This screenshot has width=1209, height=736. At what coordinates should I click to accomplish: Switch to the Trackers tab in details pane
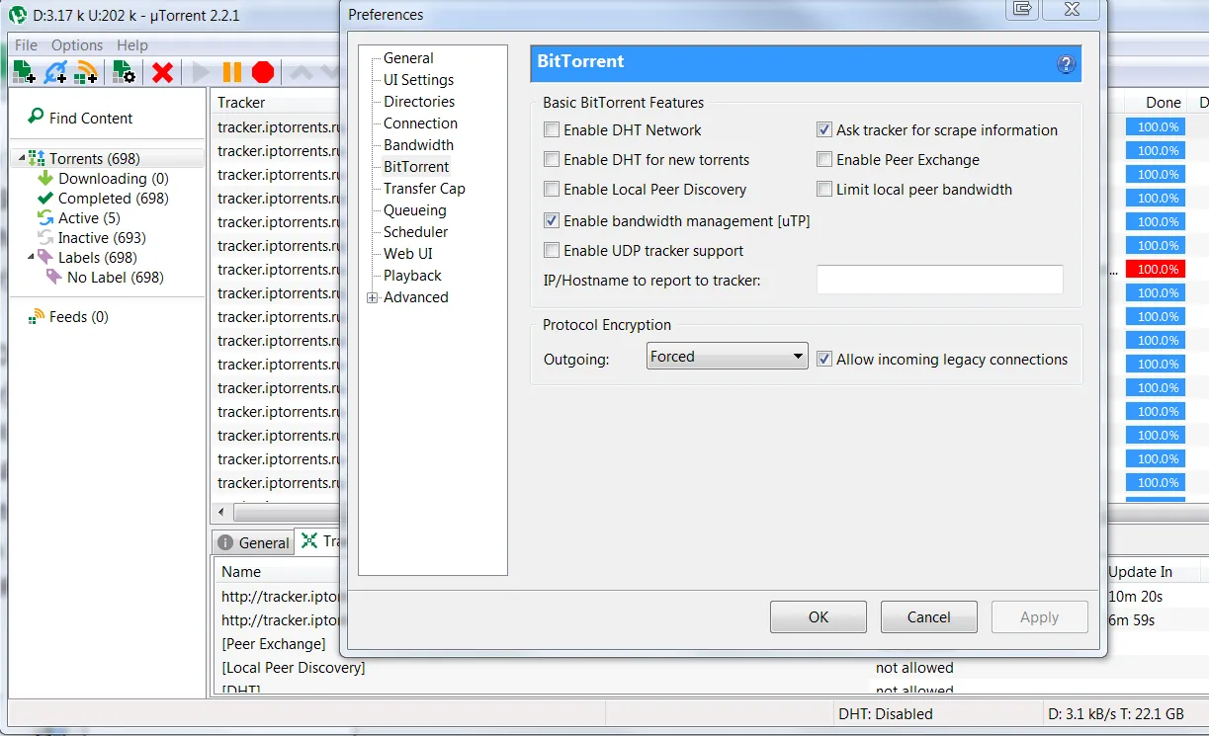click(320, 541)
